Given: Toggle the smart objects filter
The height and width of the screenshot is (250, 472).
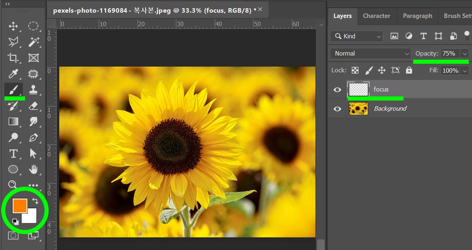Looking at the screenshot, I should [453, 36].
